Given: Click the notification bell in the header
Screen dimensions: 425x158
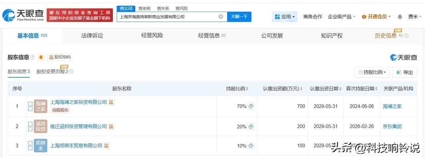Looking at the screenshot, I should click(400, 17).
